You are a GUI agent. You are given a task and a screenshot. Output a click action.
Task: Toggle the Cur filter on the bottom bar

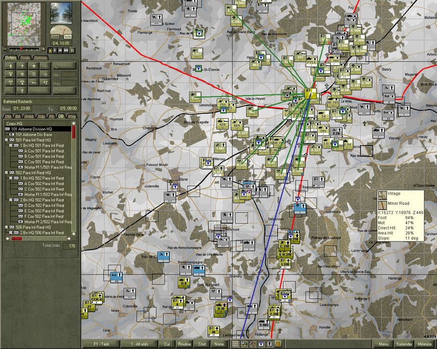point(166,343)
